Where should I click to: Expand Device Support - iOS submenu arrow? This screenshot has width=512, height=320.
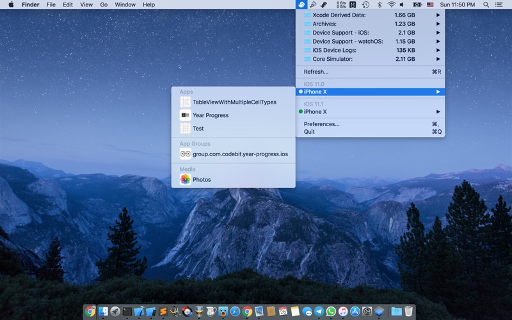tap(438, 33)
